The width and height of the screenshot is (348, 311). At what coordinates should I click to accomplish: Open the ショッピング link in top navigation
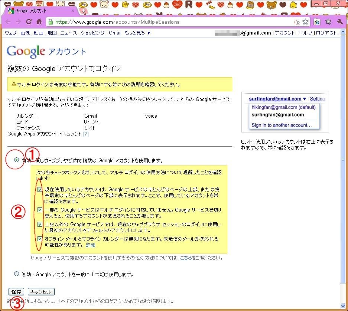pyautogui.click(x=92, y=33)
